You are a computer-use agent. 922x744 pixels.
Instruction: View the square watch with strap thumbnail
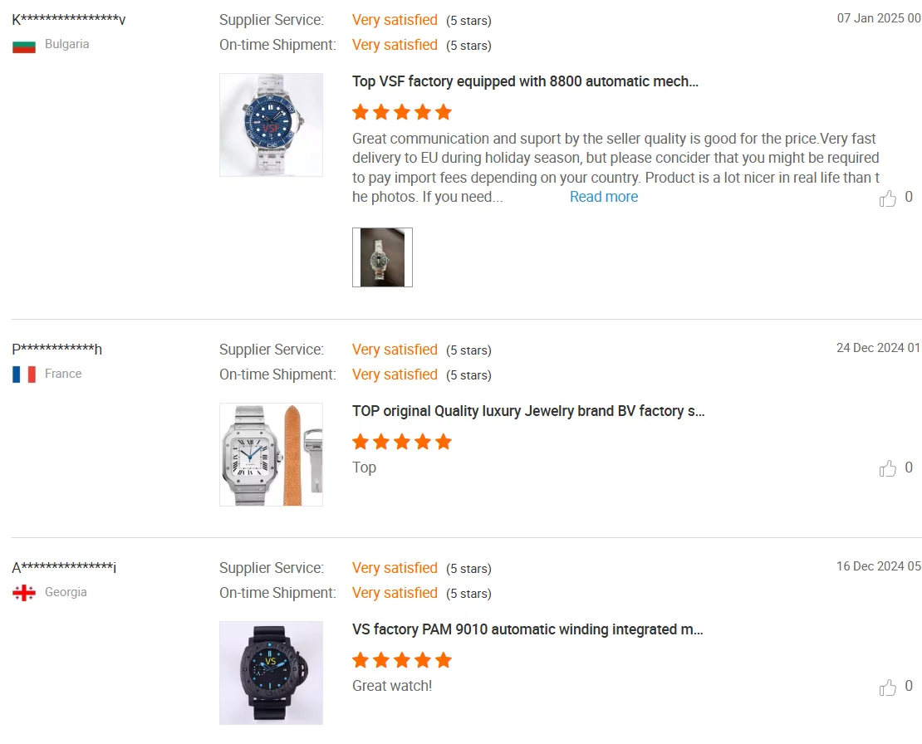[x=271, y=454]
